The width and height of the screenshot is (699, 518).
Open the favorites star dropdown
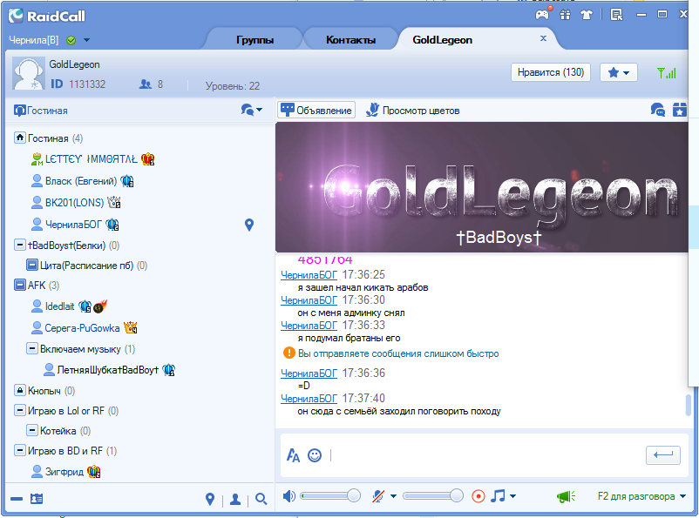point(618,72)
